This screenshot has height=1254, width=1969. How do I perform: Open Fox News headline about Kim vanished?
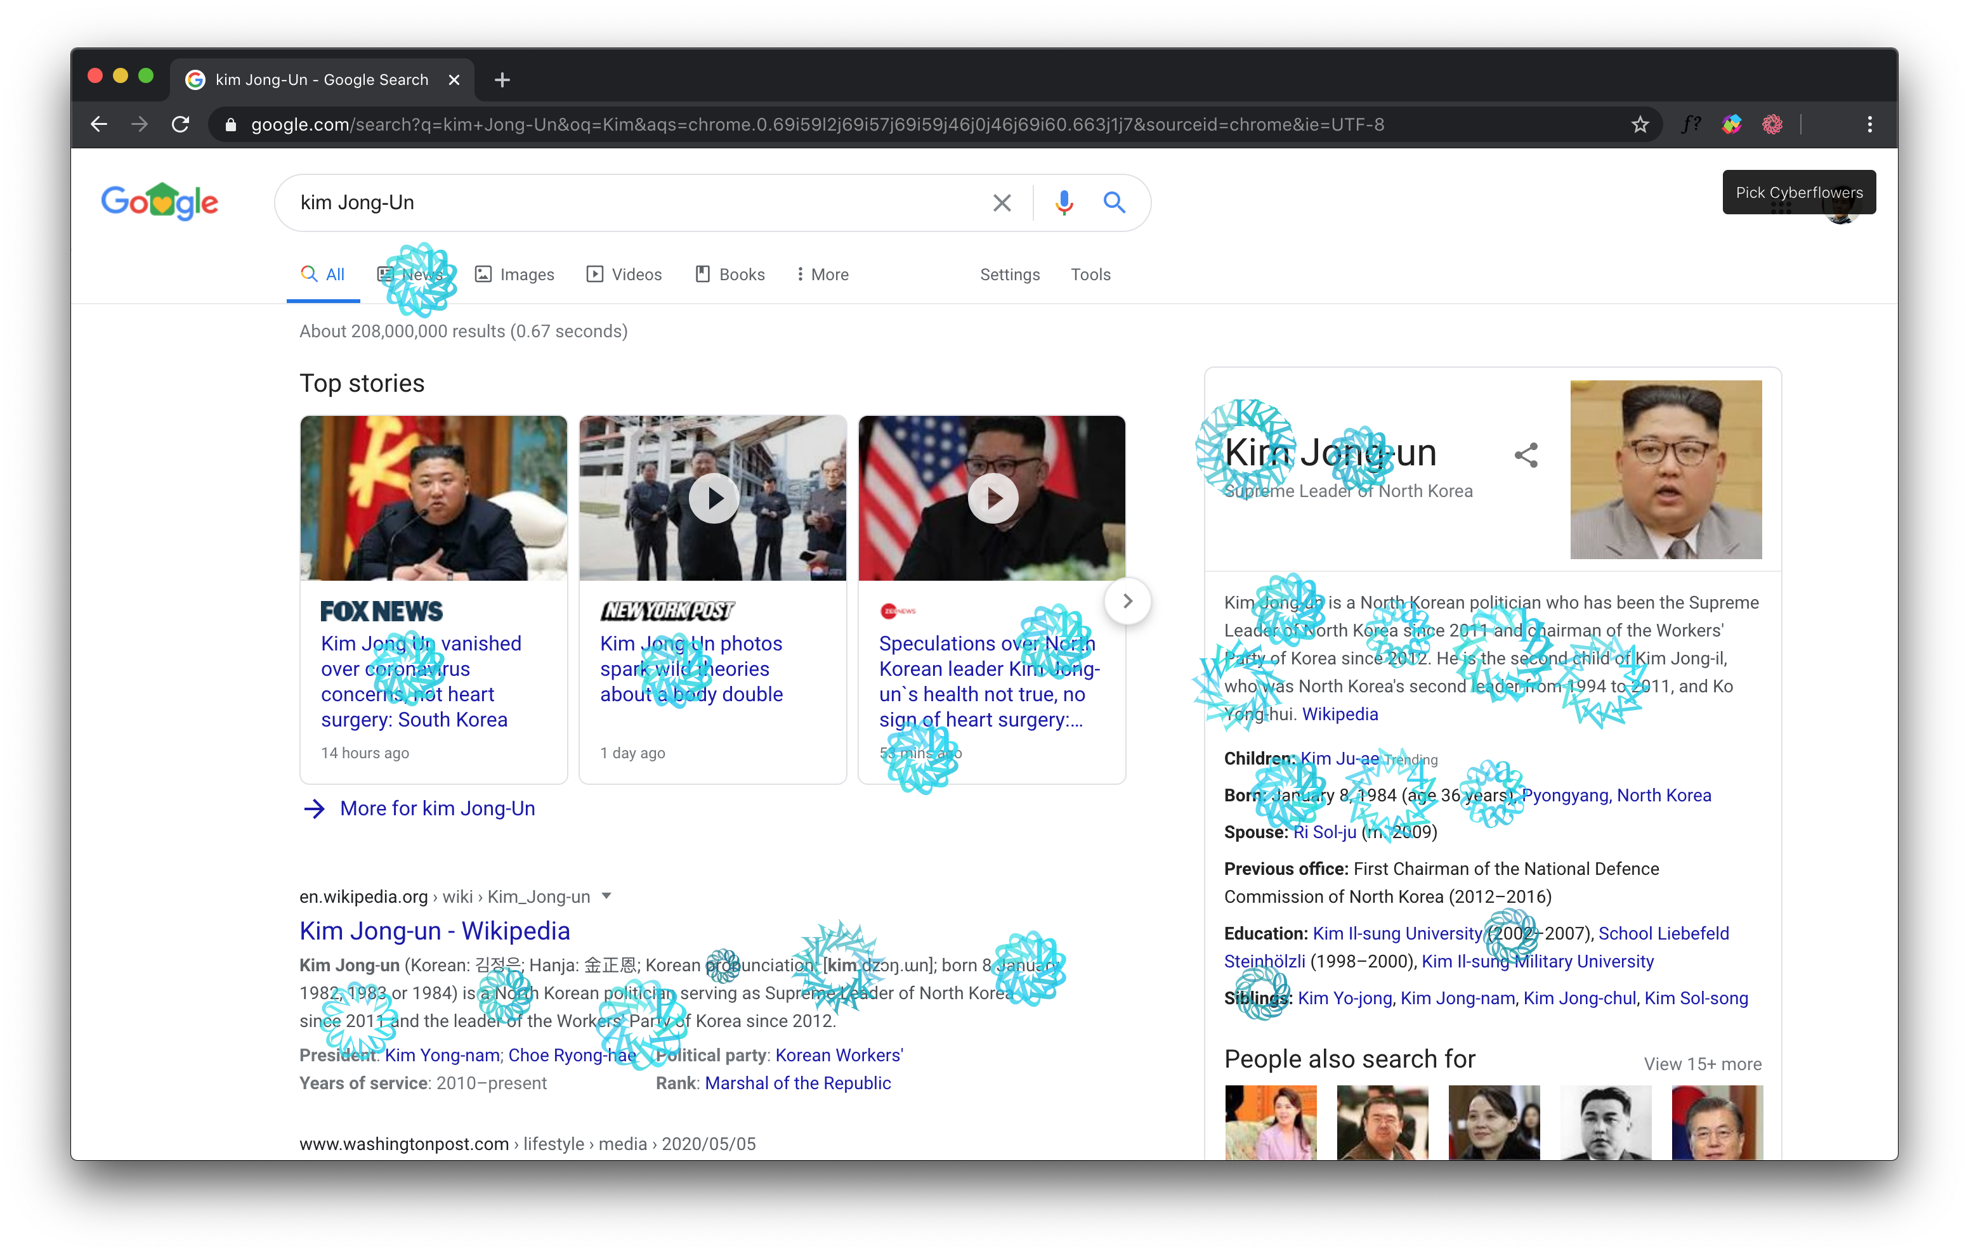(421, 681)
